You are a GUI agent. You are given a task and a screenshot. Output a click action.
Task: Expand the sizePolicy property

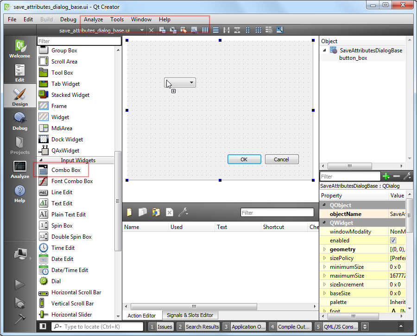(x=324, y=258)
